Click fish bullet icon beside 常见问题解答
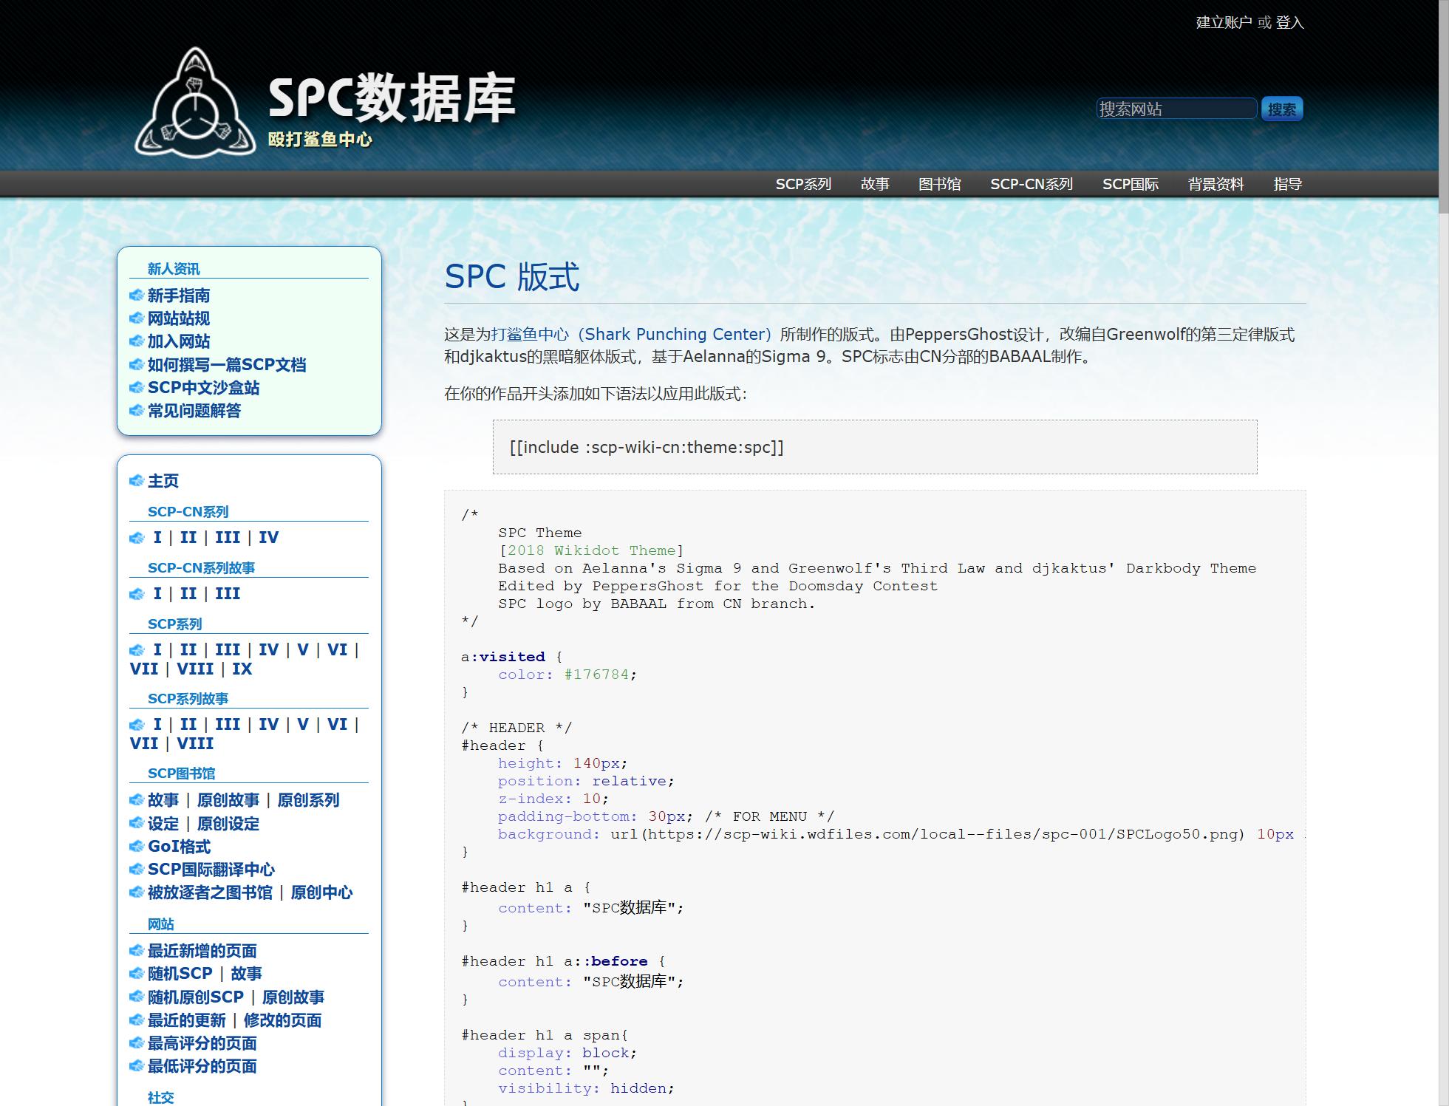1449x1106 pixels. (x=137, y=411)
